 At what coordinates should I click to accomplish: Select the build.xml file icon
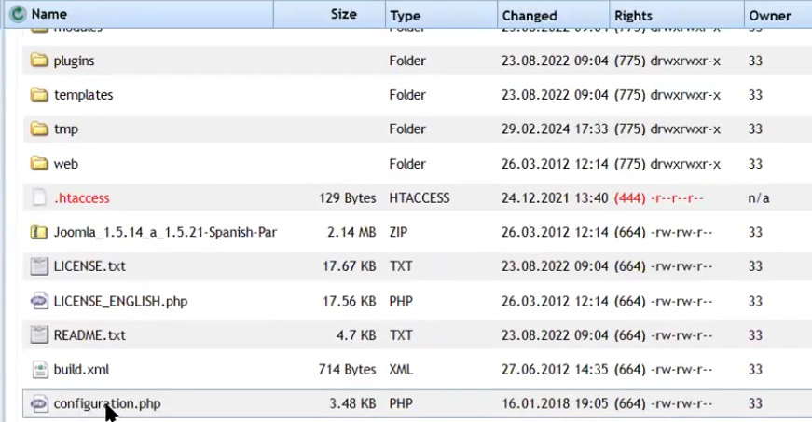38,369
